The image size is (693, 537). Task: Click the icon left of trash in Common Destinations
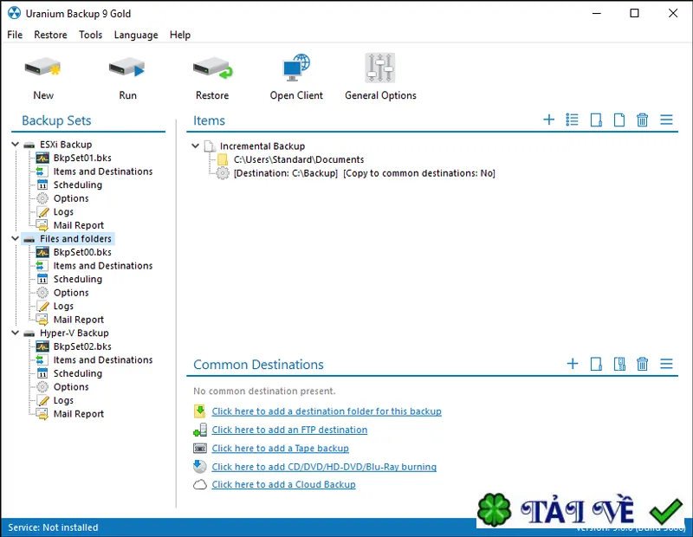[x=619, y=364]
